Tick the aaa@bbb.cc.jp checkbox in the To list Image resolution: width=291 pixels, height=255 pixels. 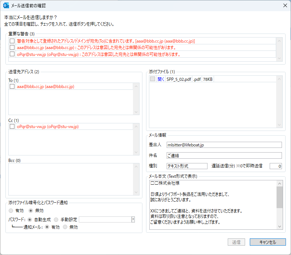tap(12, 87)
